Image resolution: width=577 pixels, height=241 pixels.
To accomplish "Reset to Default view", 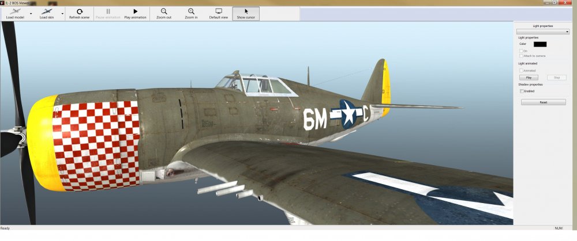I will [x=219, y=12].
